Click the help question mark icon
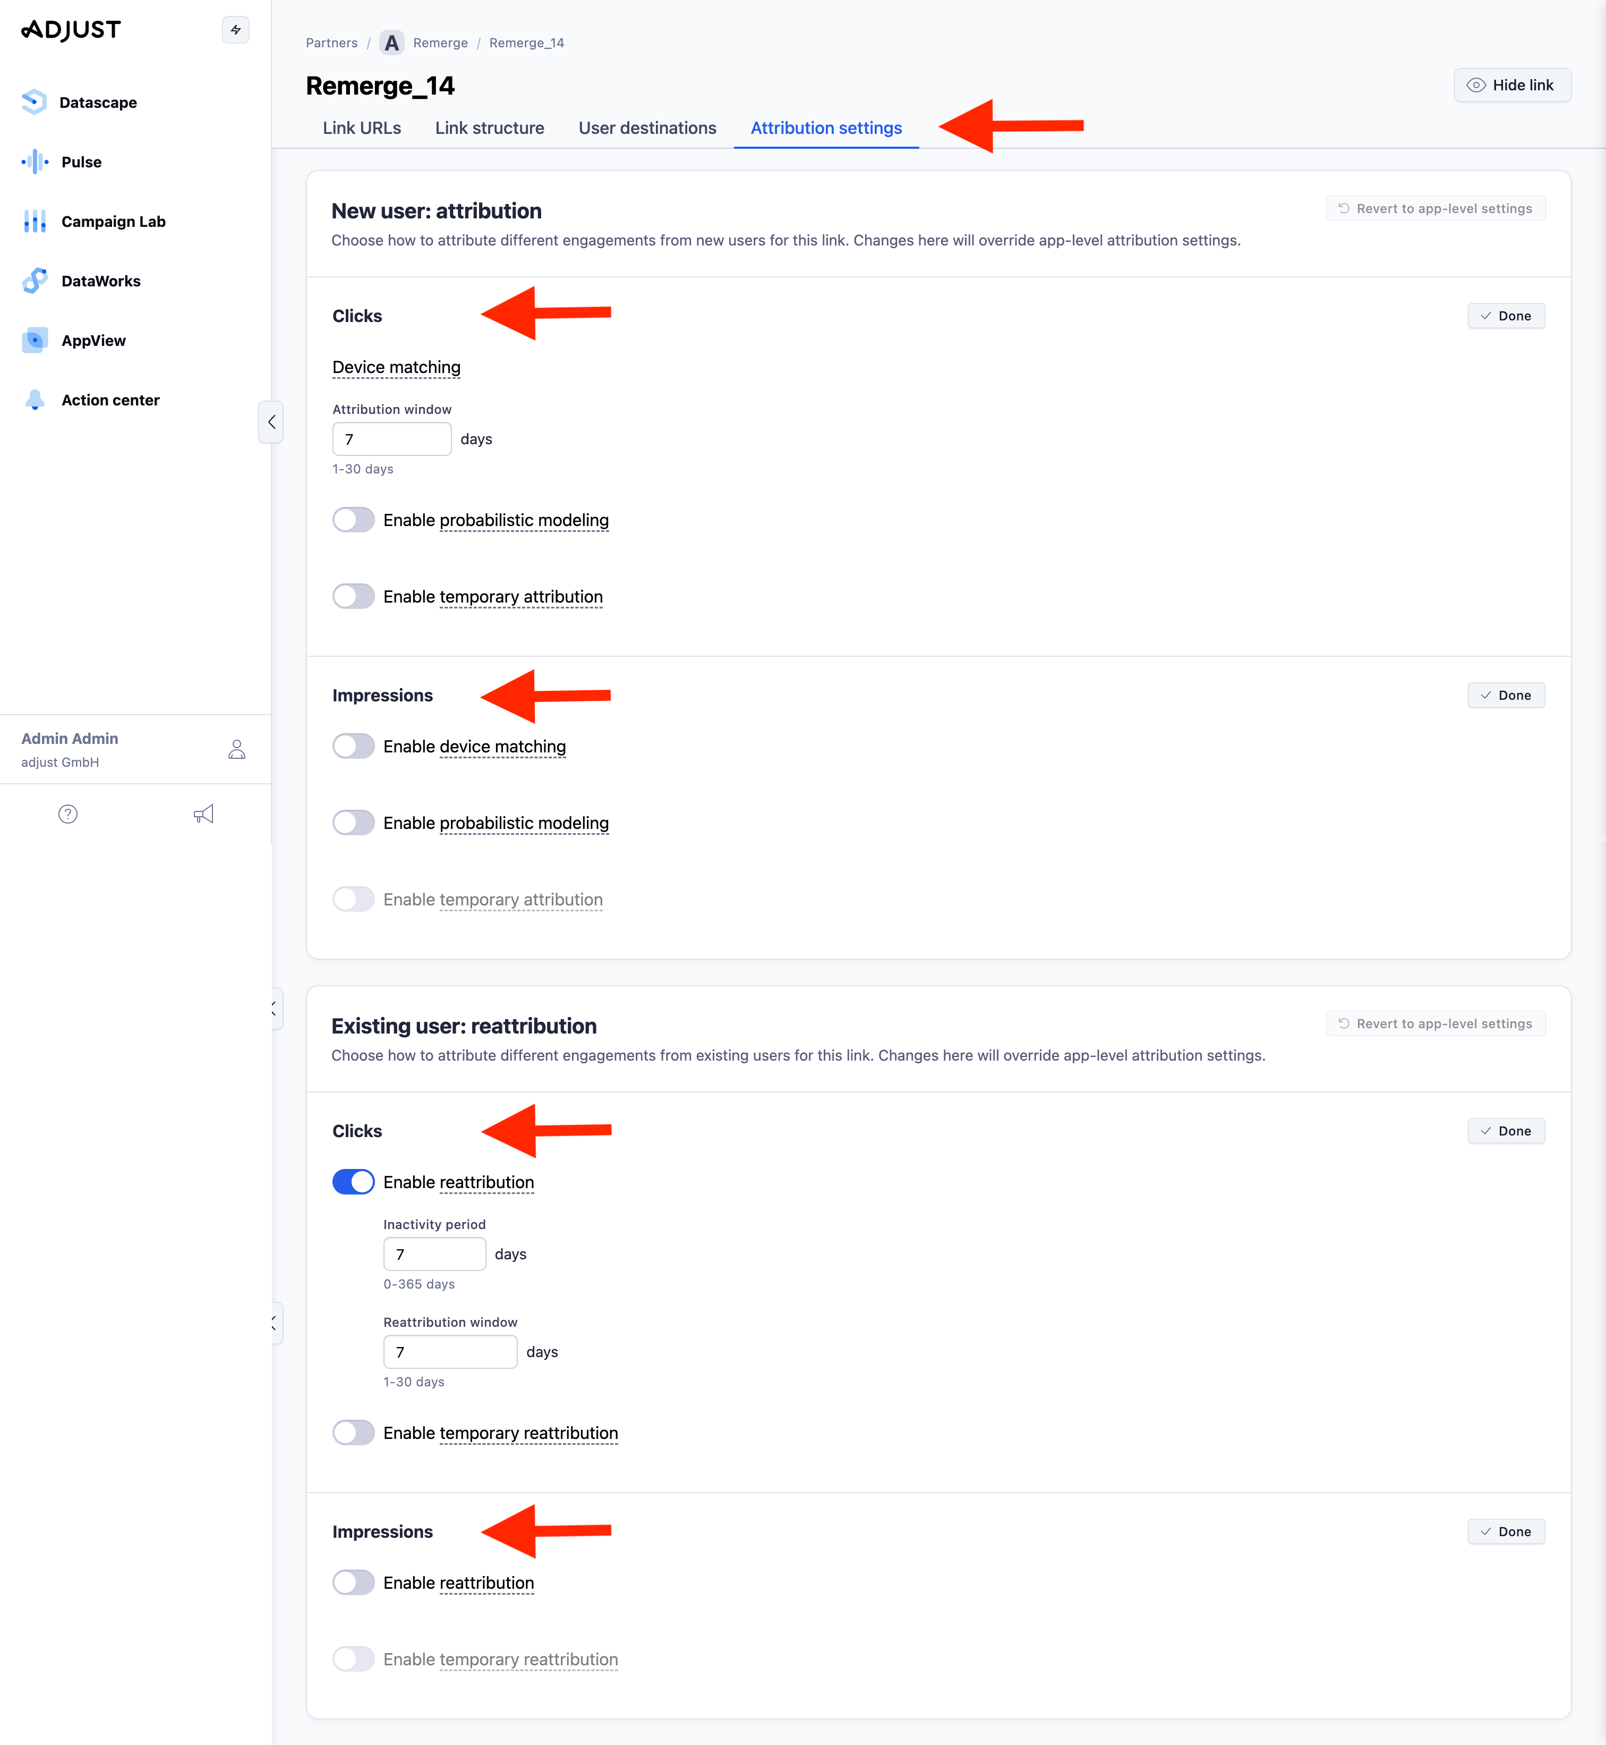1606x1745 pixels. tap(68, 814)
